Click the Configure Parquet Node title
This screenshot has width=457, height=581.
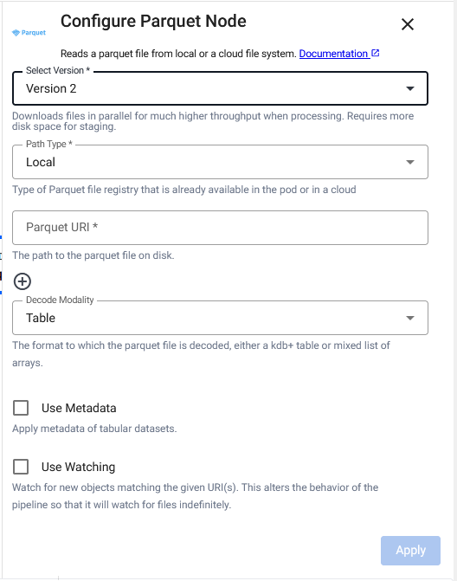click(153, 21)
